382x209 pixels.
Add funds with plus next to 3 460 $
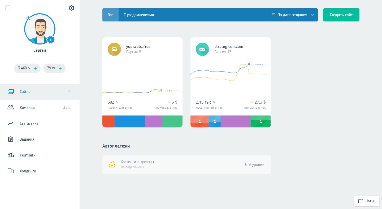[35, 68]
